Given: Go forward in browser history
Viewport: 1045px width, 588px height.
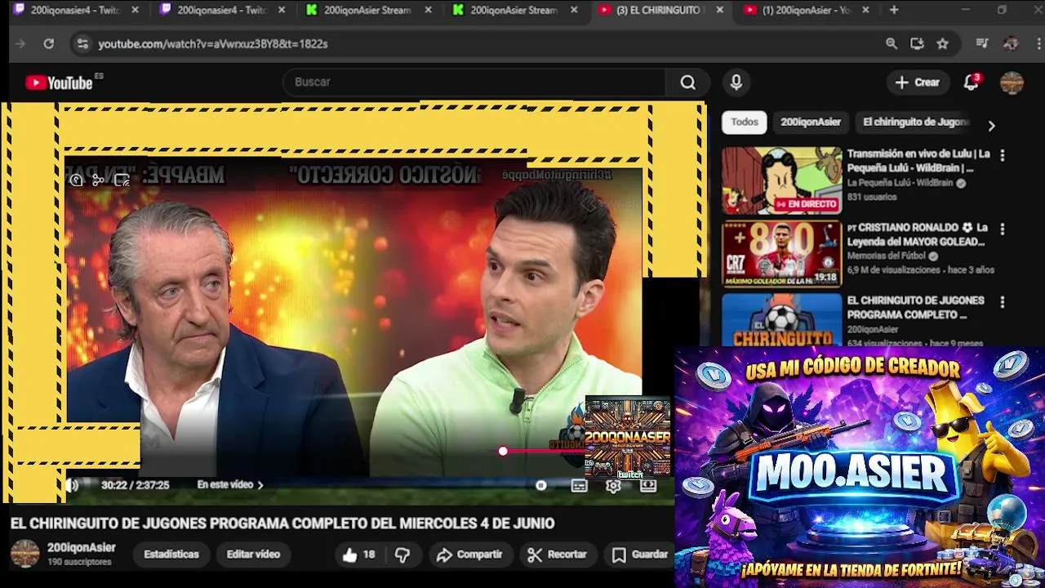Looking at the screenshot, I should (x=20, y=44).
